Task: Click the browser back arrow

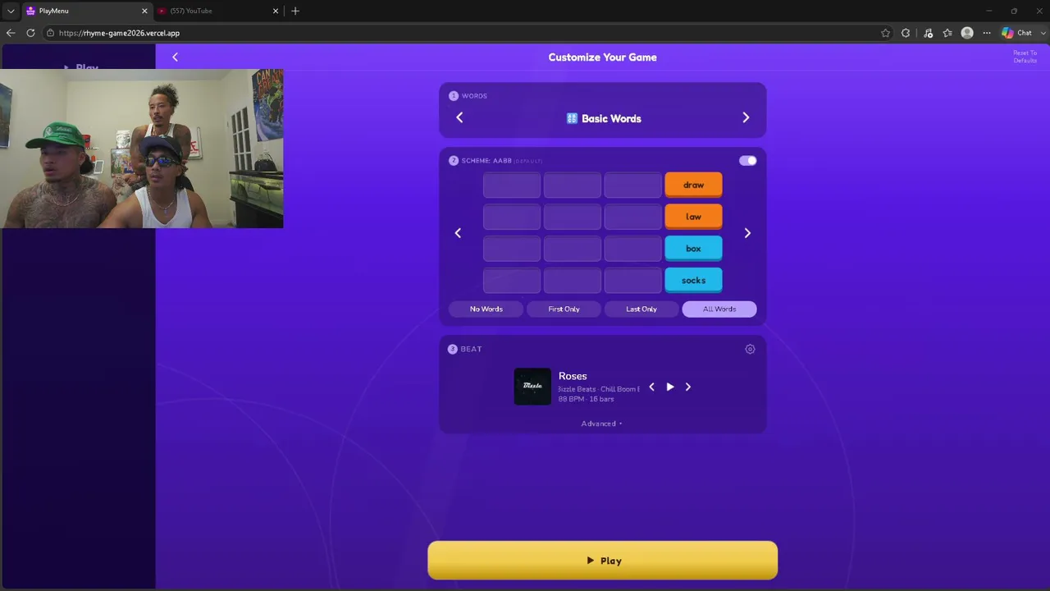Action: click(x=10, y=33)
